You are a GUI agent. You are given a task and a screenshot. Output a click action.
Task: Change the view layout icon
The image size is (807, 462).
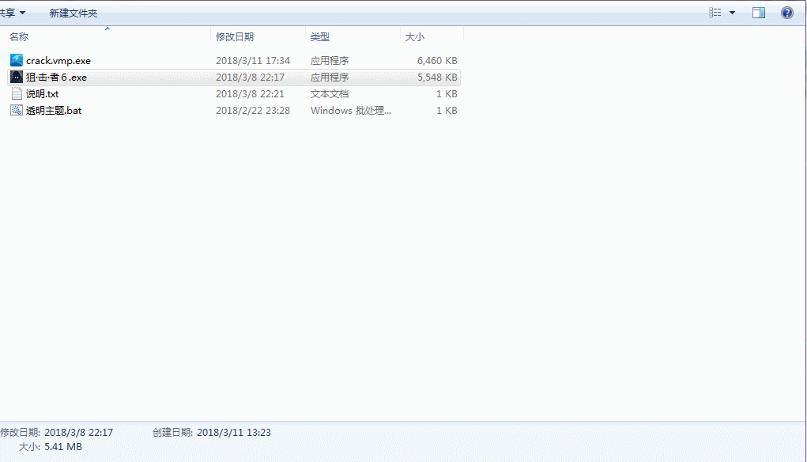(715, 13)
